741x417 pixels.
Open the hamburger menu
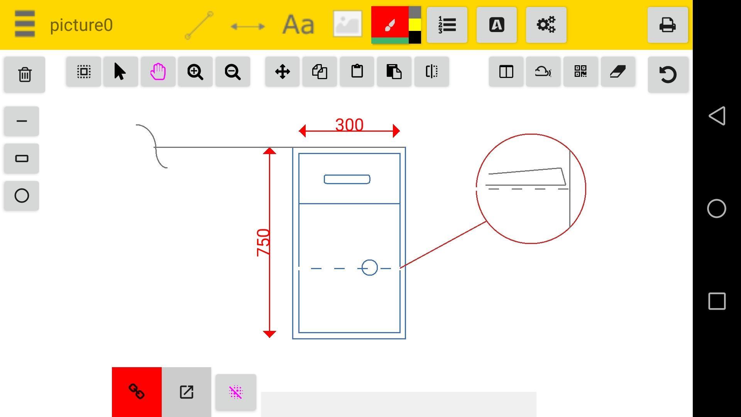(x=25, y=24)
